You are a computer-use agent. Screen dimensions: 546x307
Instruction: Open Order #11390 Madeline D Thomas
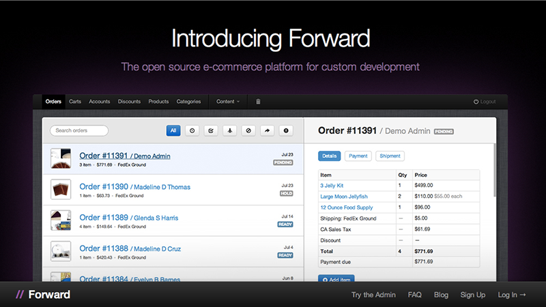tap(134, 187)
